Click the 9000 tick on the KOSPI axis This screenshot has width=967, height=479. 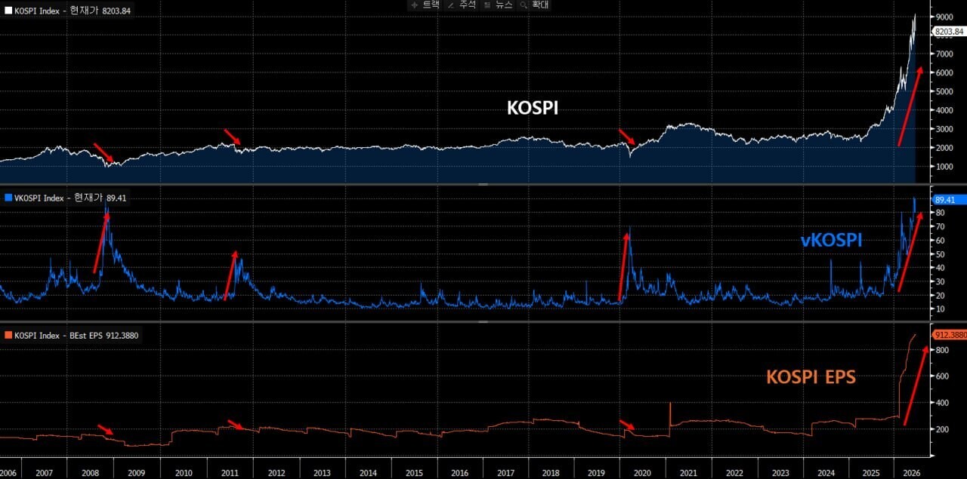(x=944, y=17)
